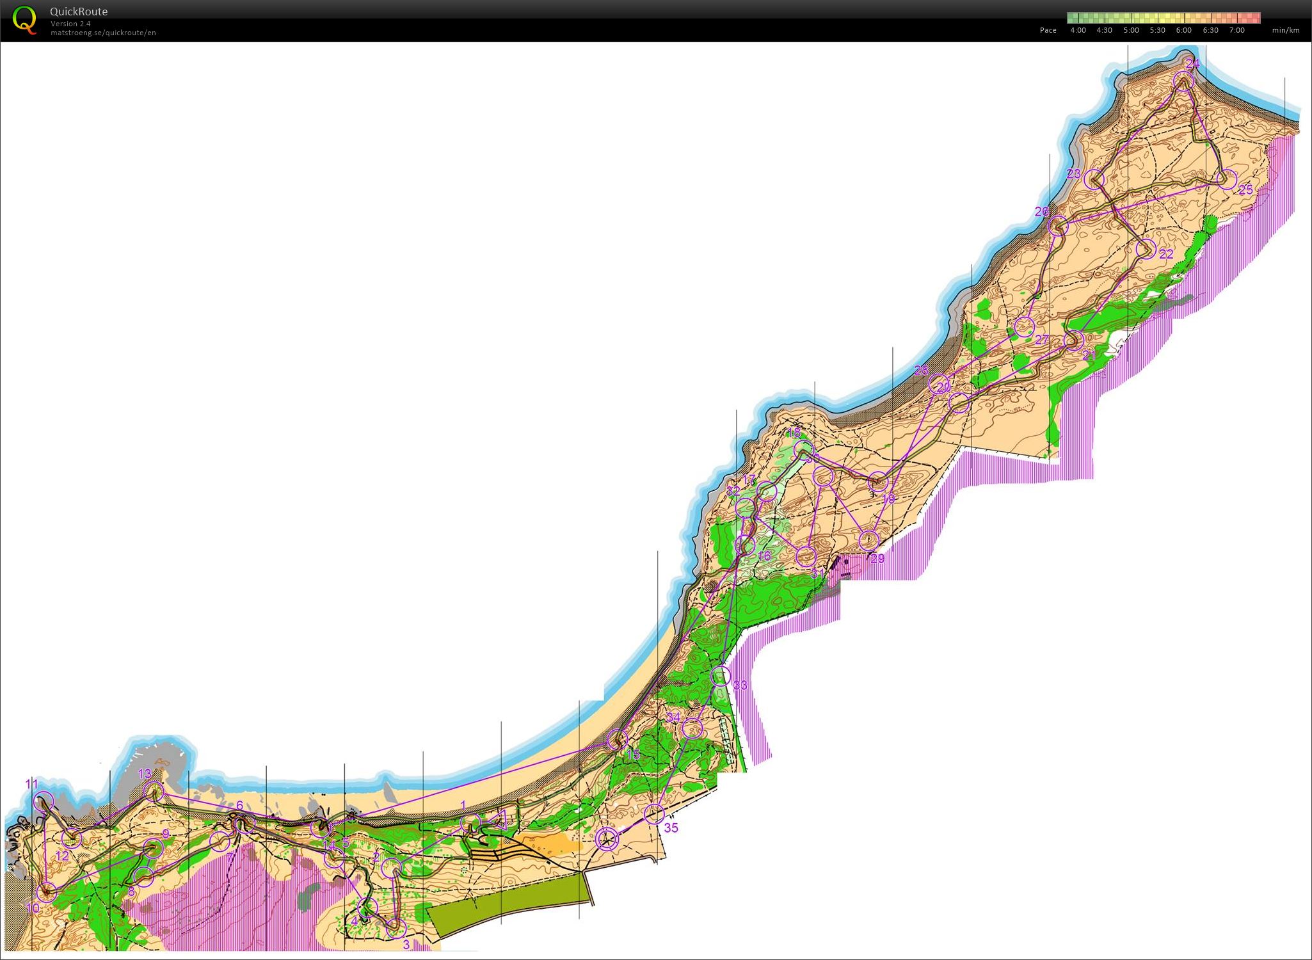Click control circle 31
Image resolution: width=1312 pixels, height=960 pixels.
click(806, 556)
